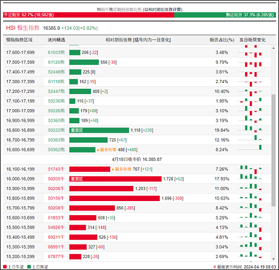Click the green 熊证街货 37.3% bar
Viewport: 279px width, 270px height.
225,15
